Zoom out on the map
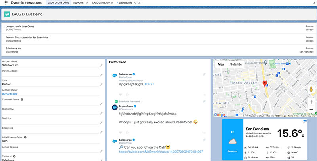Viewport: 317px width, 161px height. tap(311, 109)
